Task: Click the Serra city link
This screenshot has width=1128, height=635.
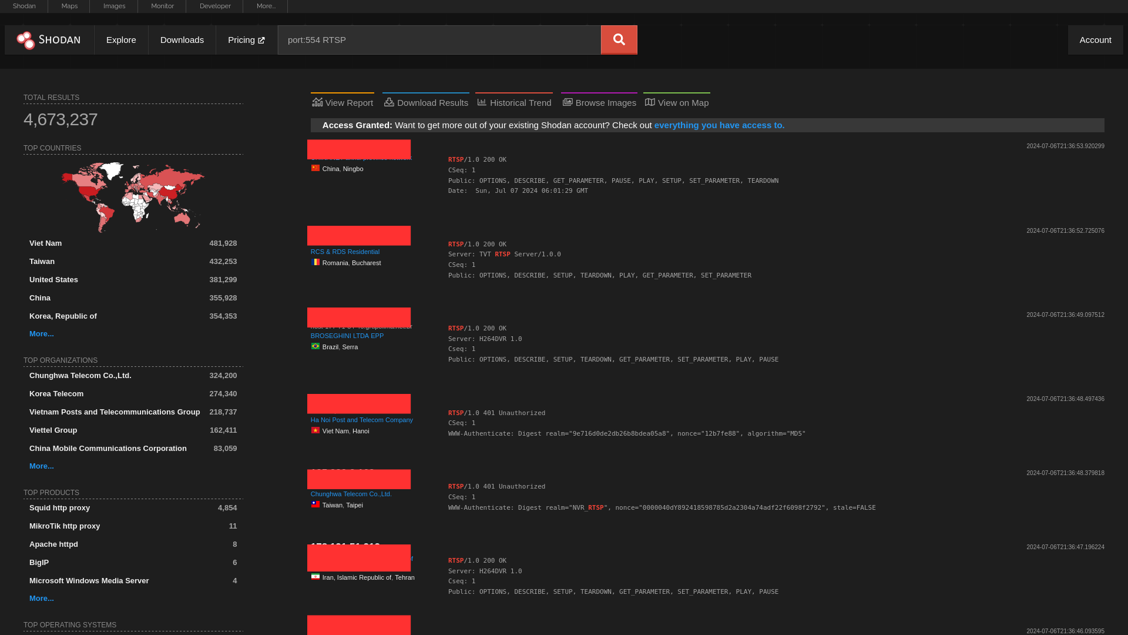Action: (x=350, y=347)
